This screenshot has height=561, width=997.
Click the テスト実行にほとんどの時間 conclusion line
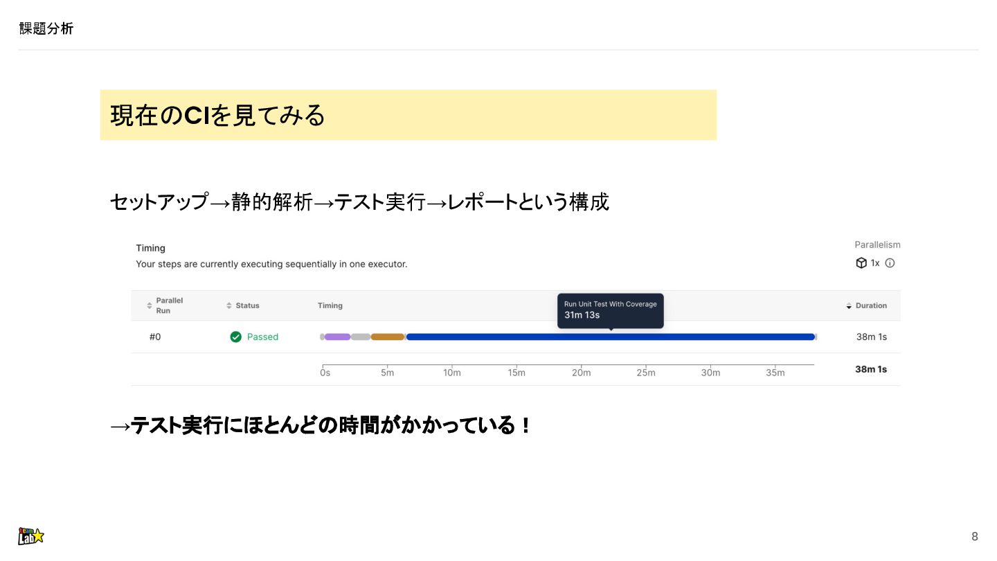pos(321,425)
